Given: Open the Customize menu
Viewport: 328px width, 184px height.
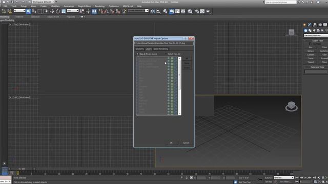Looking at the screenshot, I should click(x=114, y=6).
